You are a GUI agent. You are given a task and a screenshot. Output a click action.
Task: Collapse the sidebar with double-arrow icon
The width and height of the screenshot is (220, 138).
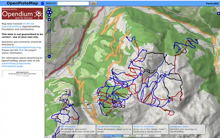[42, 4]
